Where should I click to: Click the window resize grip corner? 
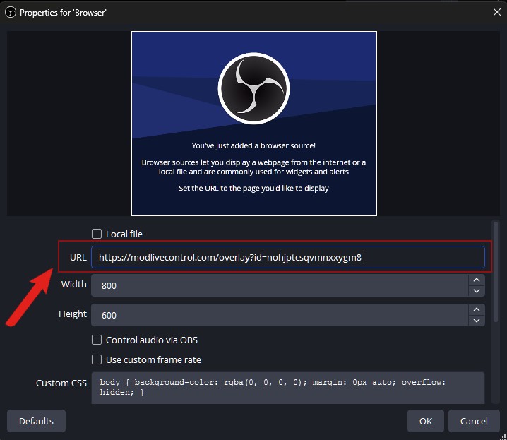click(503, 436)
